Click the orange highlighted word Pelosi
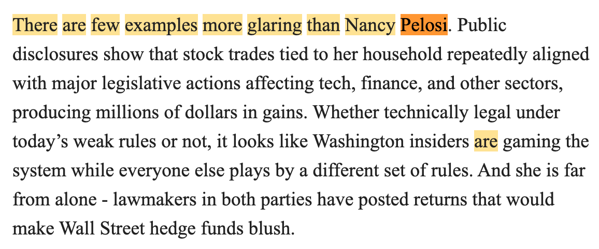The image size is (599, 249). pos(424,25)
